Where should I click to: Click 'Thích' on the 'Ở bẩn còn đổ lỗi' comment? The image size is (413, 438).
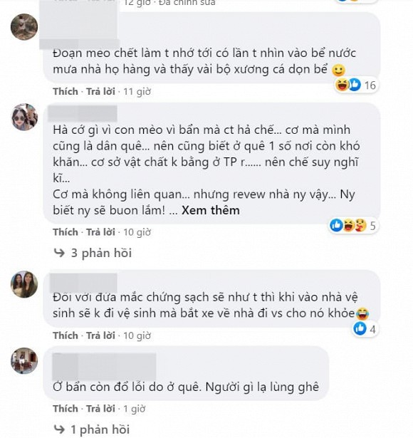coord(66,409)
